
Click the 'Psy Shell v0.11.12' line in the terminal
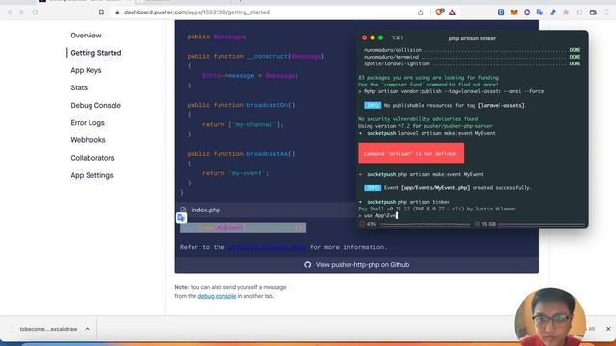click(x=437, y=209)
